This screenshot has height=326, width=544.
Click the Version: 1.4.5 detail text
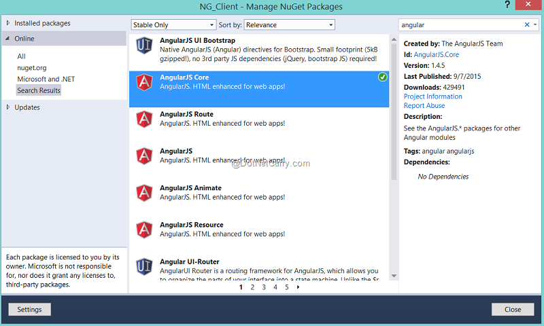pos(424,65)
